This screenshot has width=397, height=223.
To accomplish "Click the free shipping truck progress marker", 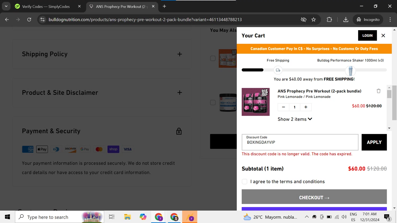I will [278, 70].
